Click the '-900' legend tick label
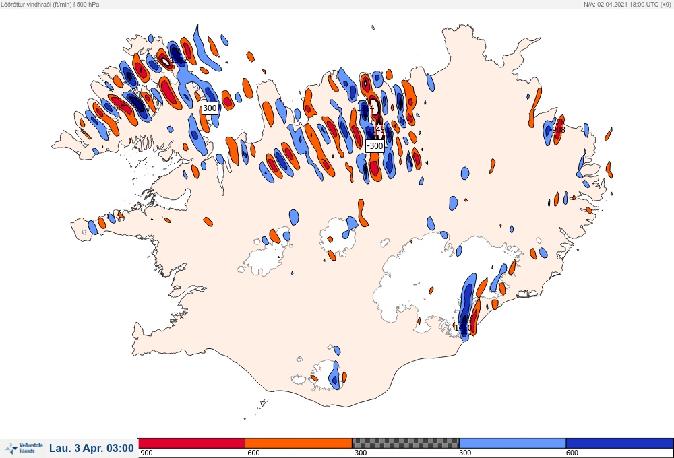This screenshot has height=458, width=674. 146,453
